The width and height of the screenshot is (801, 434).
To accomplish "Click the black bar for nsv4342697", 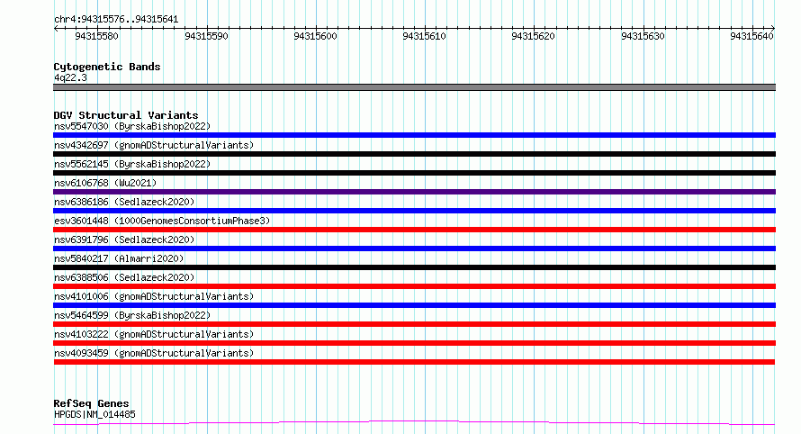I will 414,154.
